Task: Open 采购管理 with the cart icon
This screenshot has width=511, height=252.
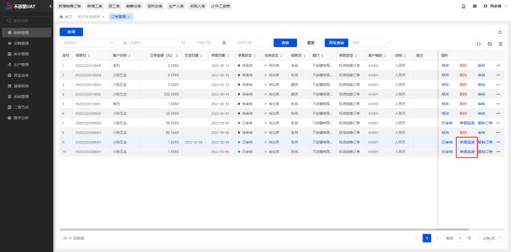Action: tap(27, 44)
